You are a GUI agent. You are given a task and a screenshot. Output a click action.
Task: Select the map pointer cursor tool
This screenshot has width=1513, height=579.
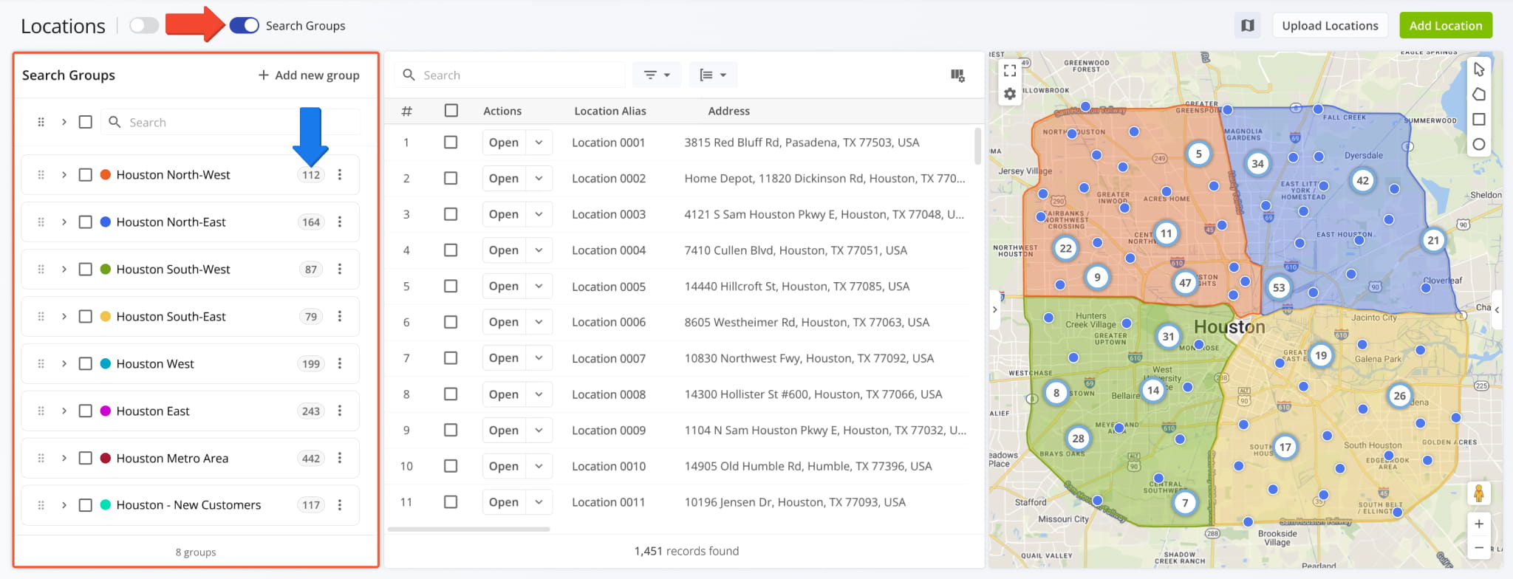[x=1479, y=69]
